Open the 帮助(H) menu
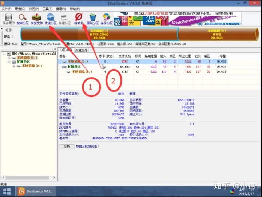 click(75, 9)
